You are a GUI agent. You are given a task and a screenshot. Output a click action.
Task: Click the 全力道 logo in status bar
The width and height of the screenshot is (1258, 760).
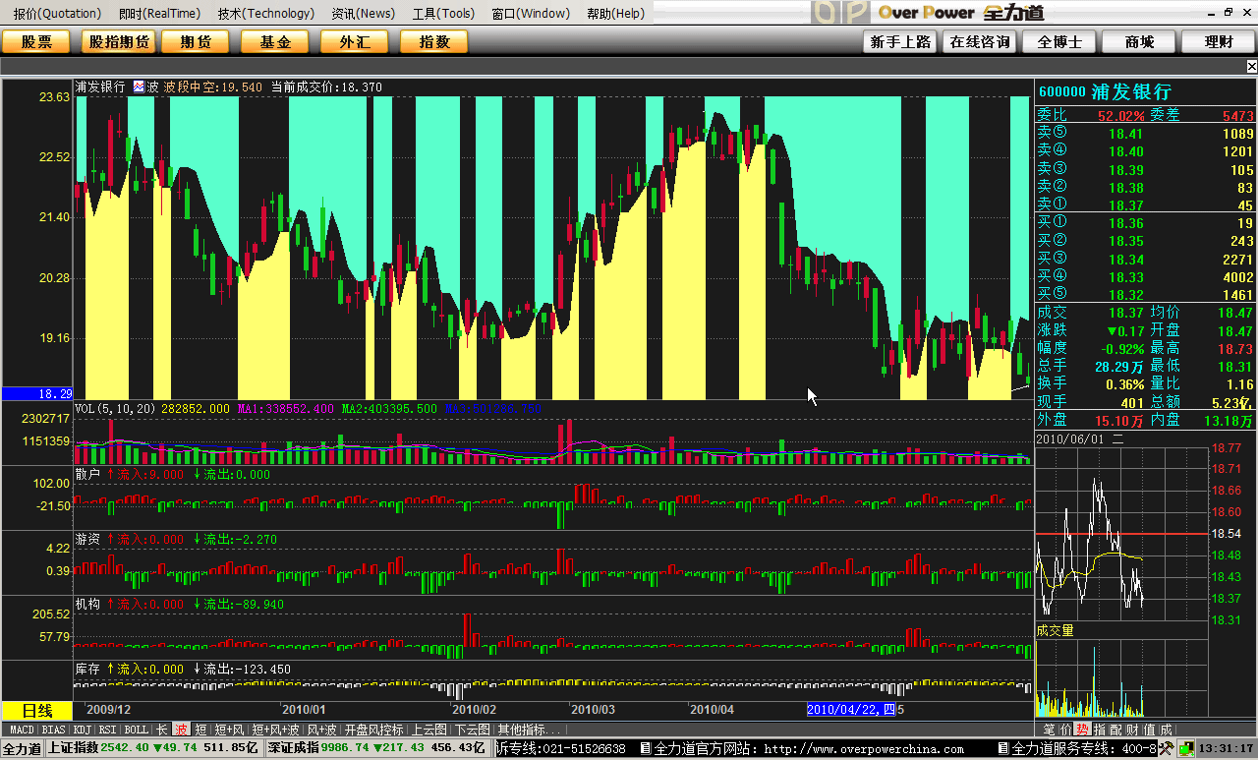[x=21, y=749]
